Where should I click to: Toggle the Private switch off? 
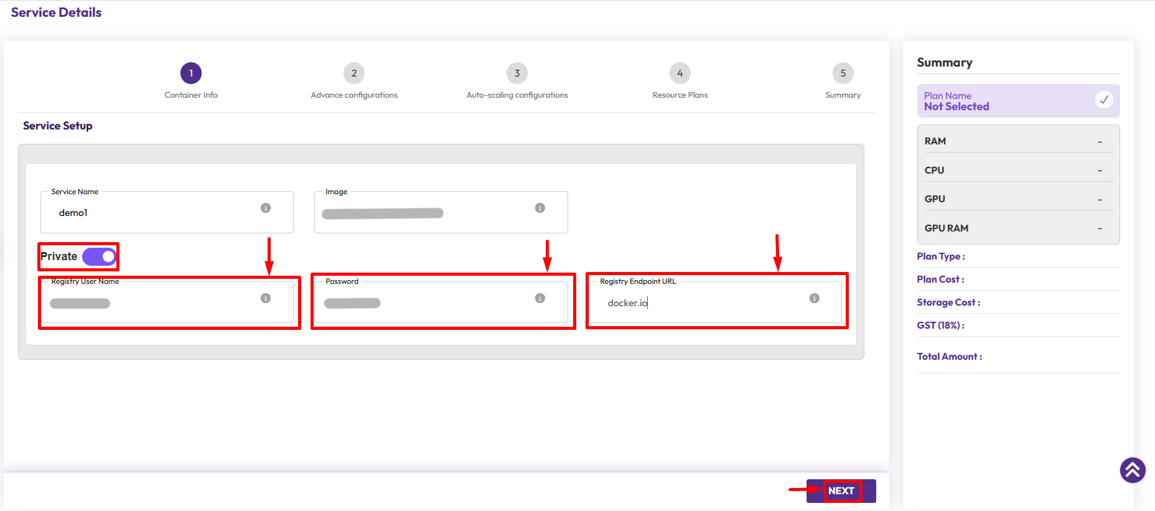pos(100,256)
